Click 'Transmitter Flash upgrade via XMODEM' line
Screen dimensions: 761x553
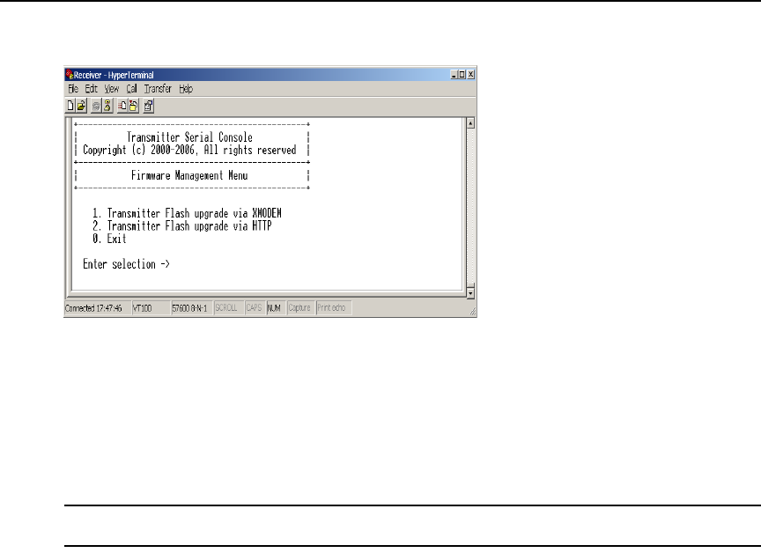tap(187, 213)
